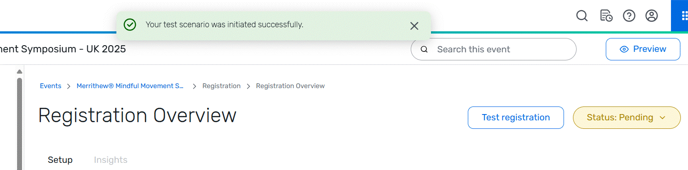Image resolution: width=688 pixels, height=170 pixels.
Task: Go to Events breadcrumb link
Action: click(50, 86)
